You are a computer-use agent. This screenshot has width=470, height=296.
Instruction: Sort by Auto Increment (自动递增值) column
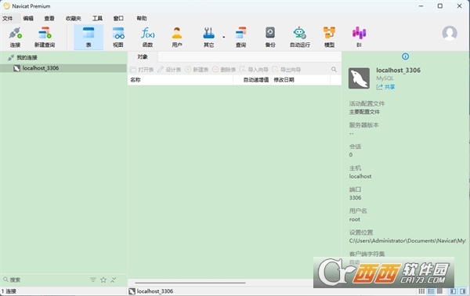tap(252, 80)
